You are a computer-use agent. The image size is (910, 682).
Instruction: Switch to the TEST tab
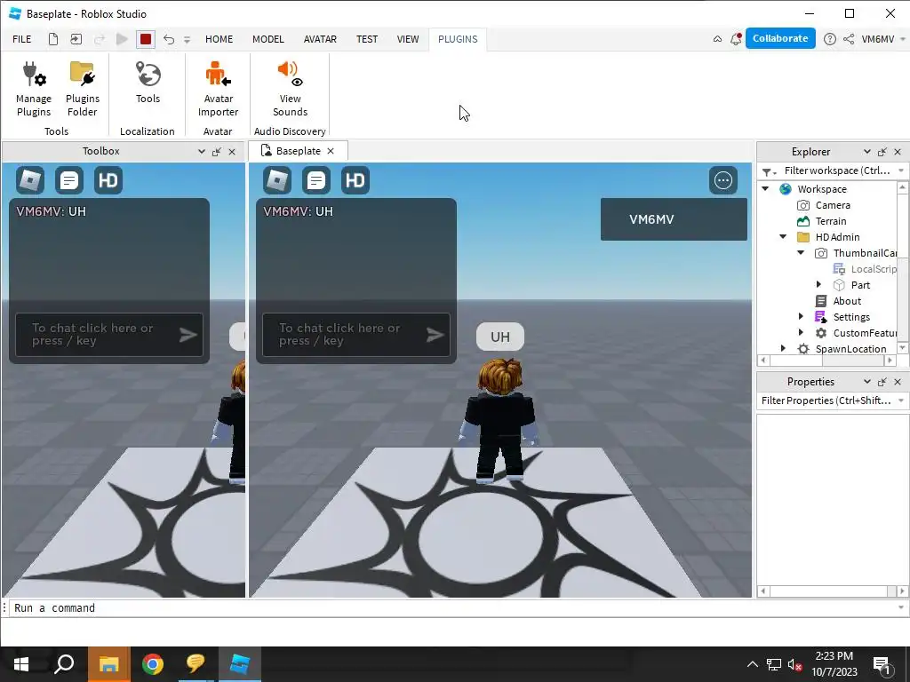click(367, 39)
